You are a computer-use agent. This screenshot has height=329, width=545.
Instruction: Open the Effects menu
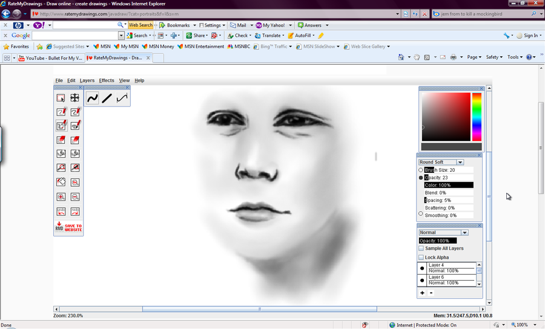tap(107, 80)
